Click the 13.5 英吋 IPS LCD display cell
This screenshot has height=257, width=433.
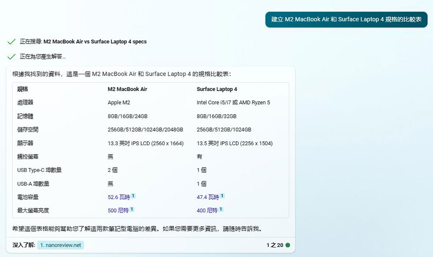pyautogui.click(x=234, y=143)
